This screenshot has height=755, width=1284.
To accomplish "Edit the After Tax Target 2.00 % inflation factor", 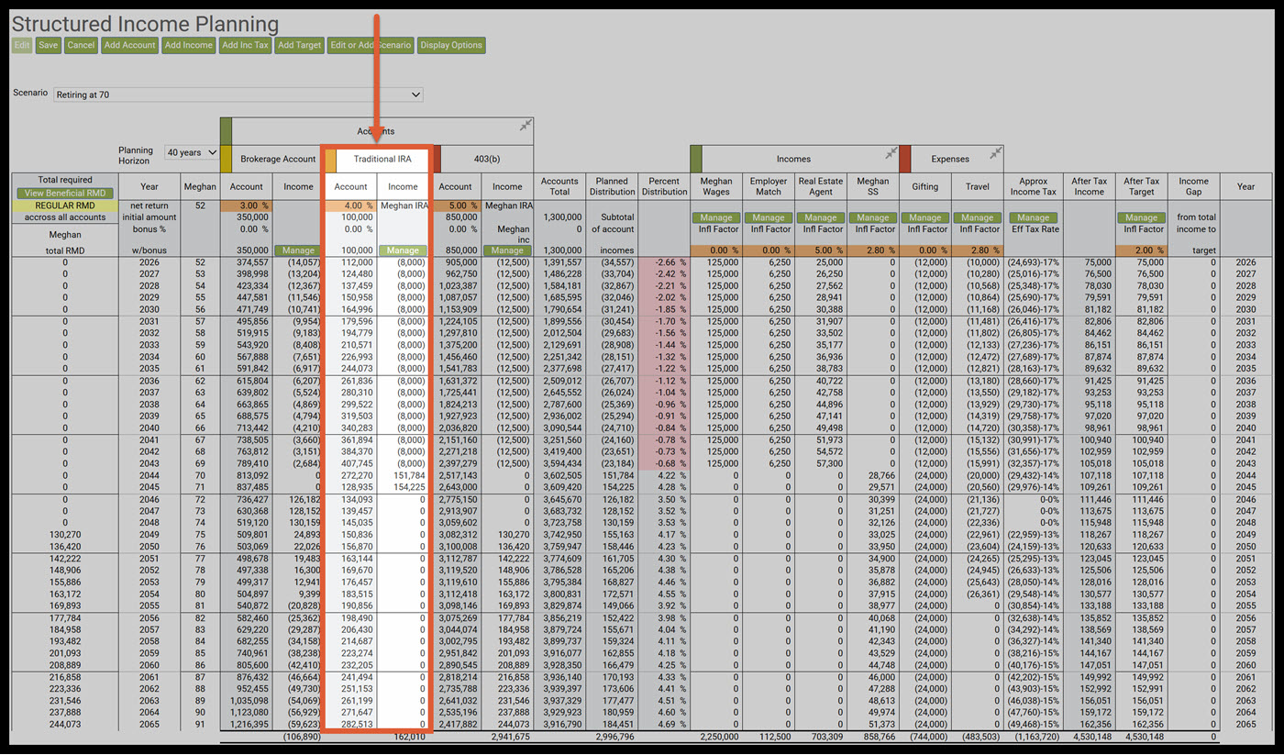I will click(1140, 250).
